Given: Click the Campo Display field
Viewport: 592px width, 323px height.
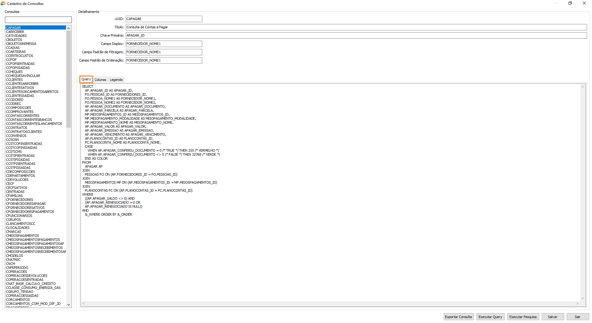Looking at the screenshot, I should click(x=164, y=44).
